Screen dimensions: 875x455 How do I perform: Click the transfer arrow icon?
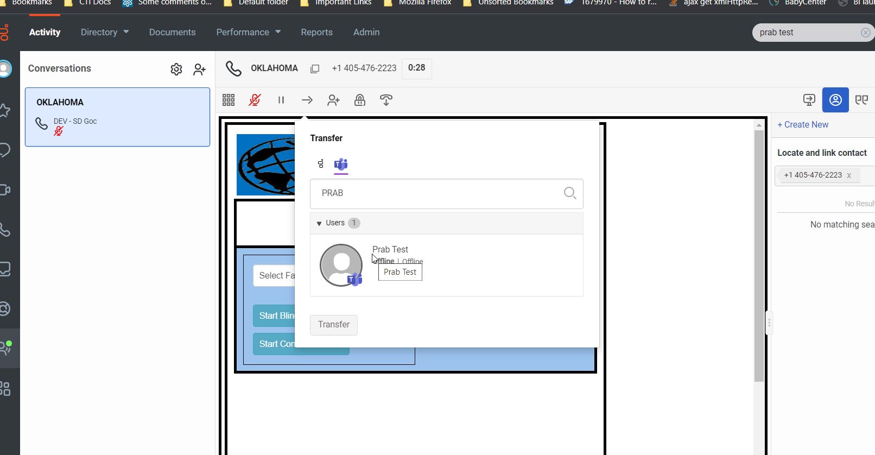(x=307, y=100)
